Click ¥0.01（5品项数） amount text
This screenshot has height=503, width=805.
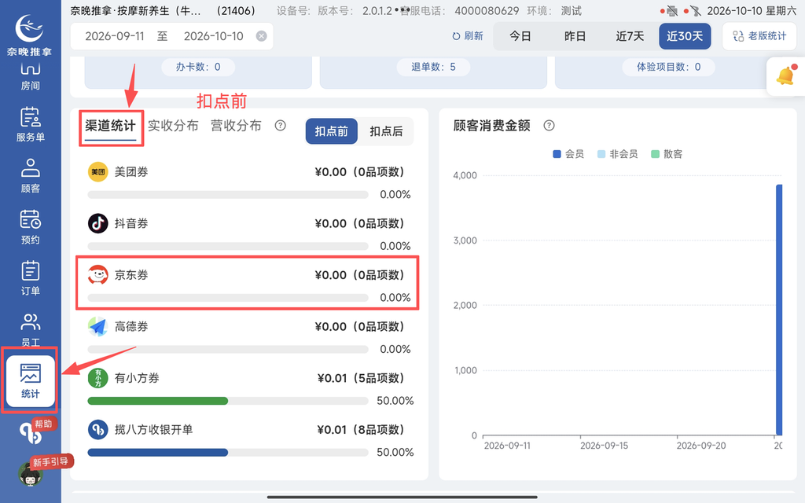click(361, 378)
